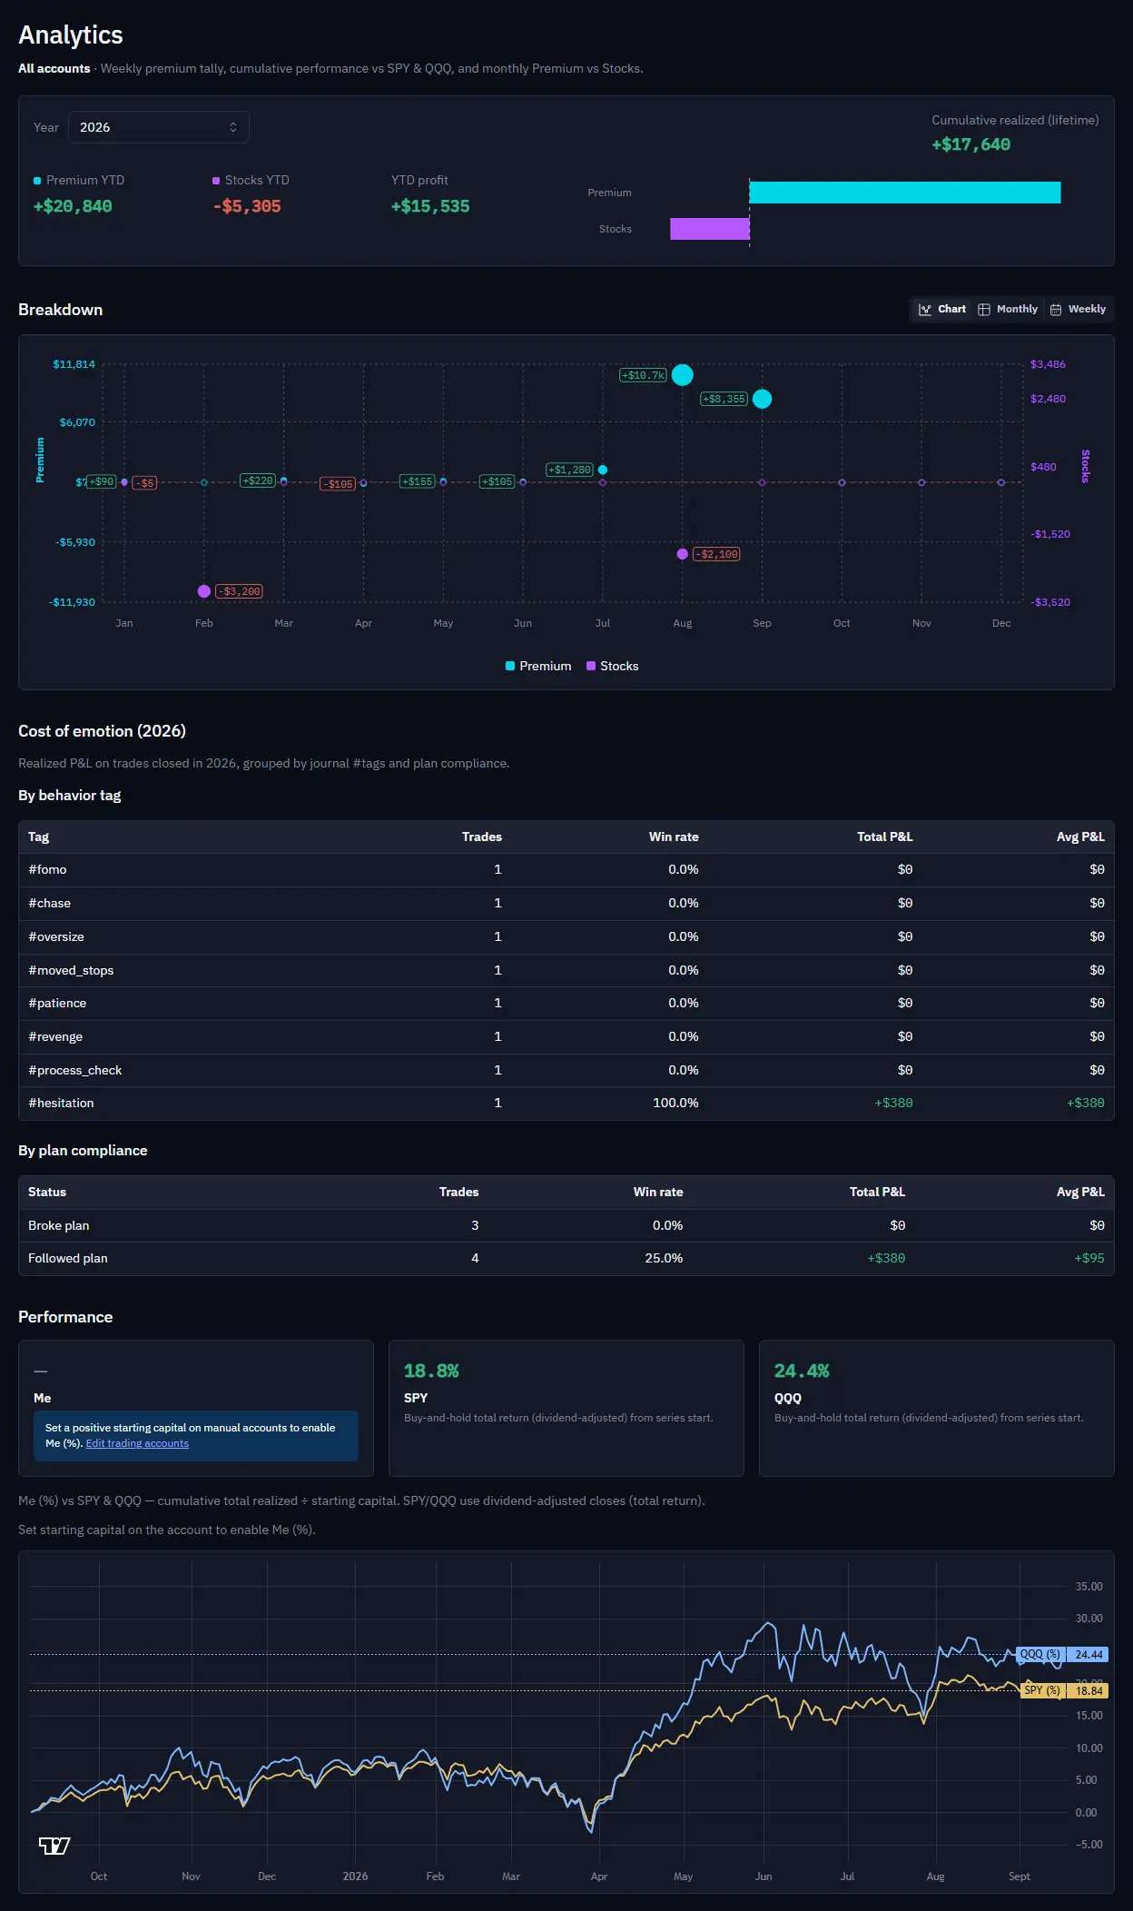This screenshot has height=1911, width=1133.
Task: Click the Followed plan status row
Action: pos(566,1258)
